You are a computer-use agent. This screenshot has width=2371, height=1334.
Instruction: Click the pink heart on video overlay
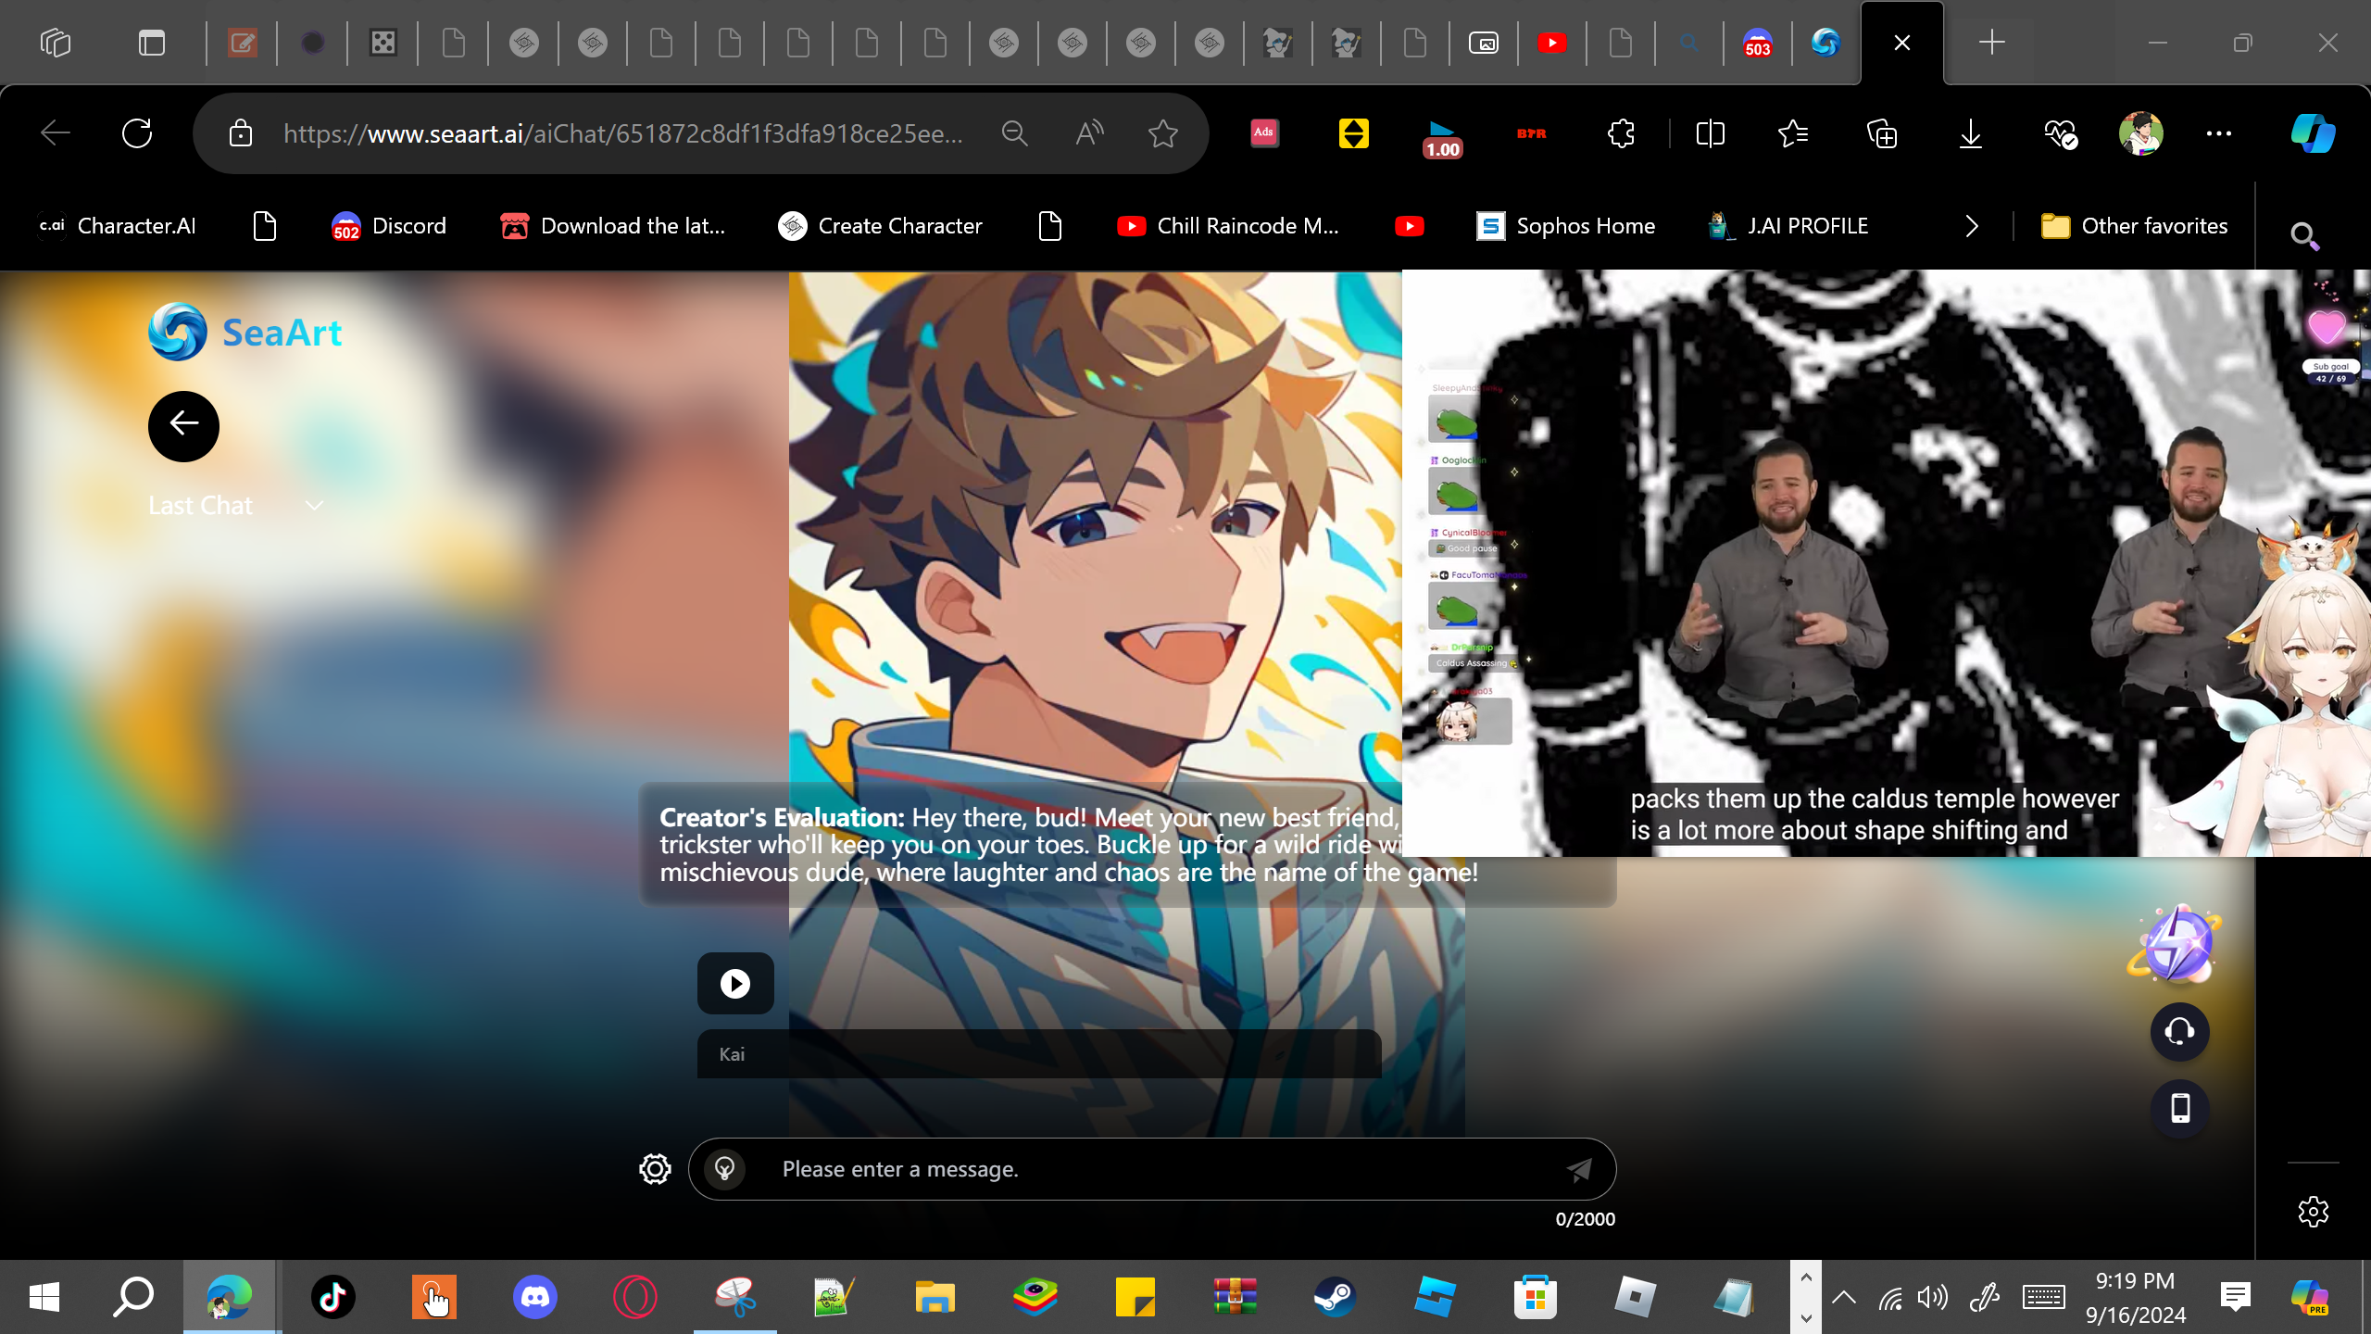[2326, 326]
